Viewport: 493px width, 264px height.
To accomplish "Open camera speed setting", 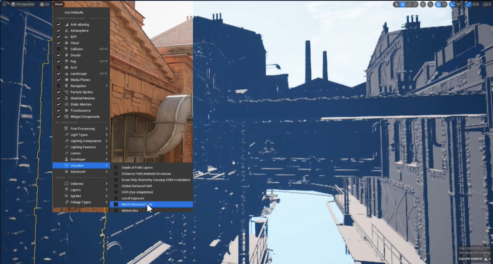I will pyautogui.click(x=487, y=4).
